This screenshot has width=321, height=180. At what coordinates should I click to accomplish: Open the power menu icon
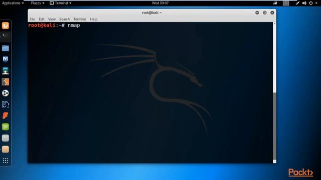311,3
